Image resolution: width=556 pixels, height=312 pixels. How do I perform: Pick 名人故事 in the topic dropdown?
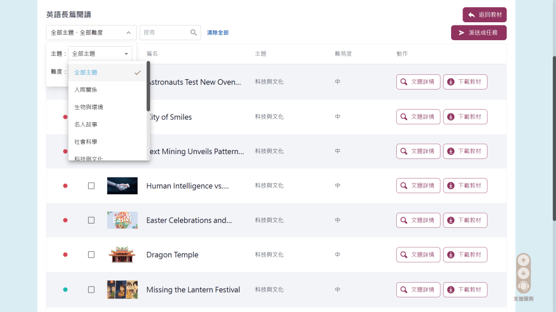point(86,124)
